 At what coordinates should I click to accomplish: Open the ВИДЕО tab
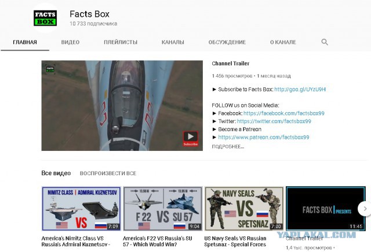pos(70,42)
